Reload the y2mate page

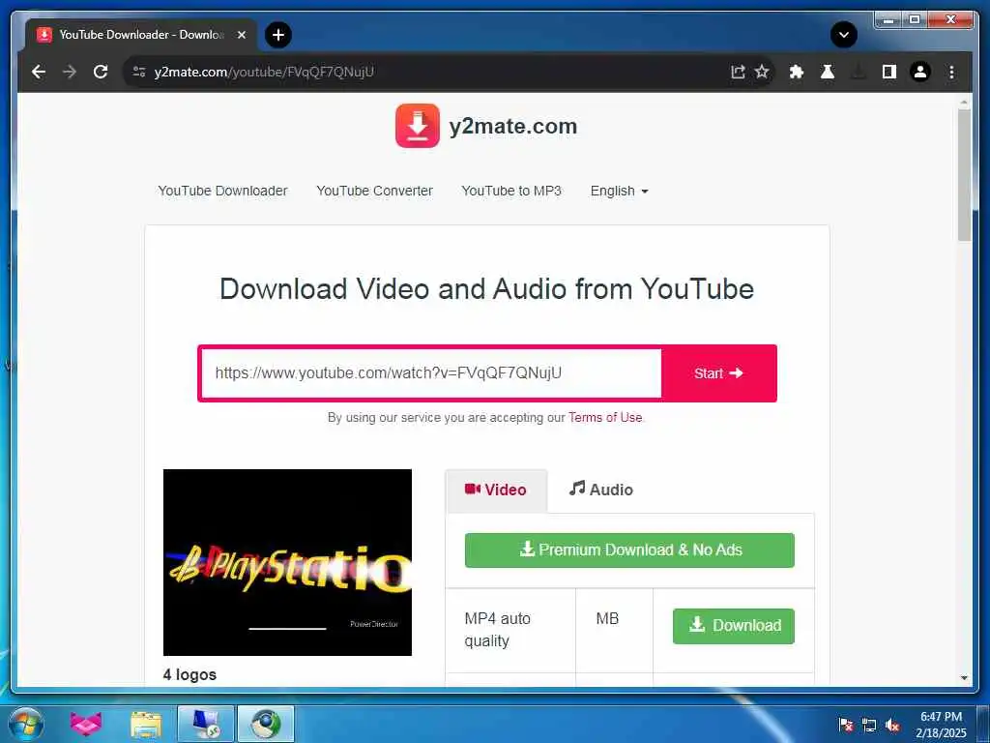pyautogui.click(x=101, y=72)
